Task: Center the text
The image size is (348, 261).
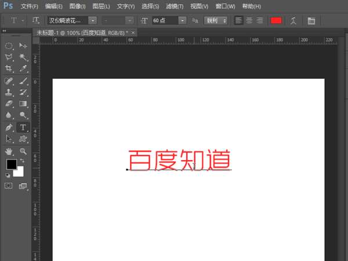Action: 249,21
